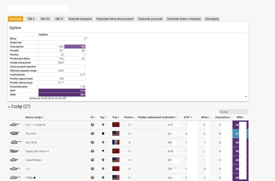Open the WZ-111 model 5A tank name
275x181 pixels.
35,125
